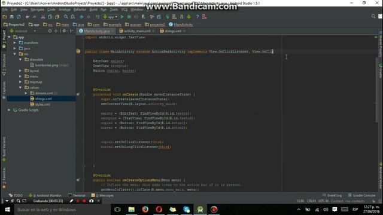The width and height of the screenshot is (383, 215).
Task: Click the editor vertical scrollbar
Action: (376, 90)
